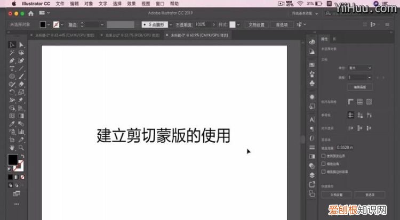
Task: Open the 对象 menu
Action: (x=89, y=4)
